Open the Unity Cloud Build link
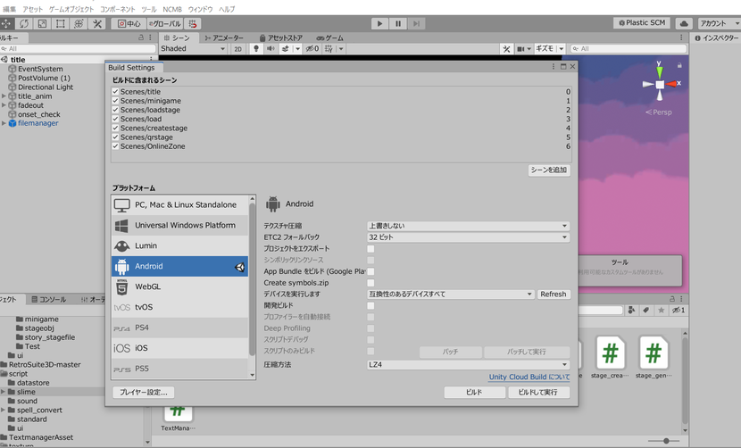 click(x=529, y=377)
